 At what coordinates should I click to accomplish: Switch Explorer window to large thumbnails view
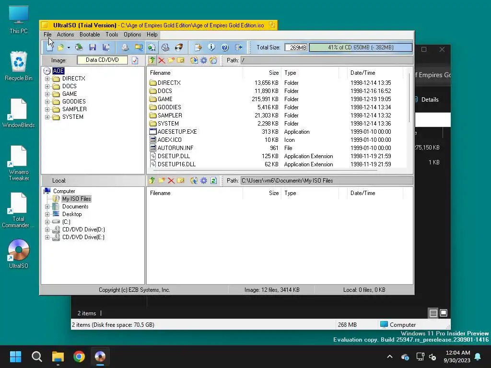point(444,313)
